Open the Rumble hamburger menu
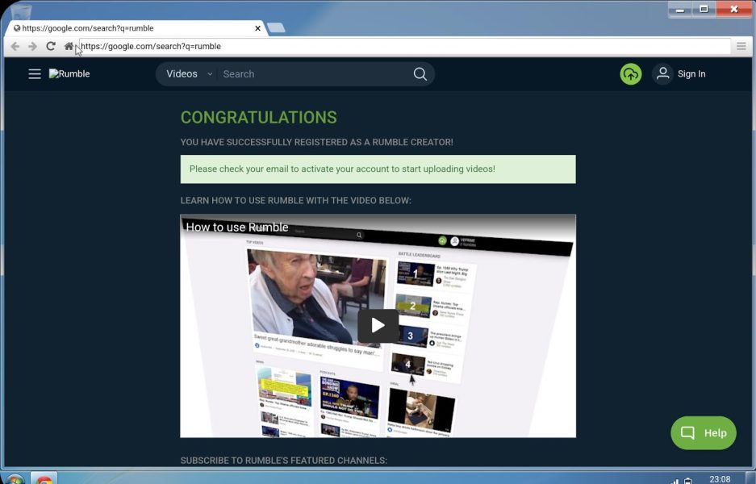This screenshot has width=756, height=484. click(34, 73)
